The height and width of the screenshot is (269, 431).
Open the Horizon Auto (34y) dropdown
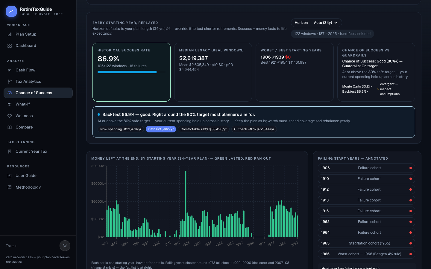click(x=316, y=23)
